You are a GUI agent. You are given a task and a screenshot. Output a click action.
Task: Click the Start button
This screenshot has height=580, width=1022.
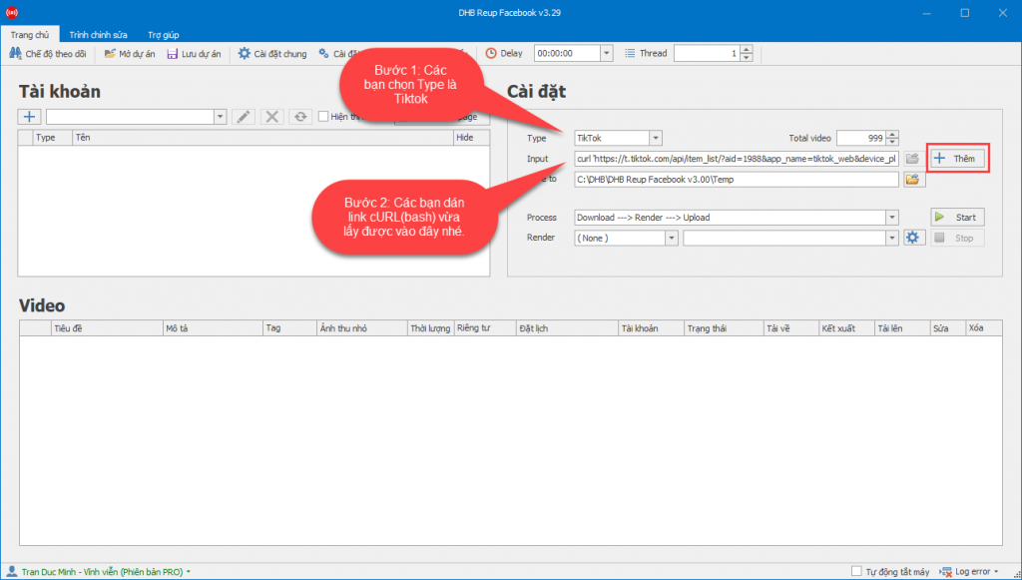point(957,218)
